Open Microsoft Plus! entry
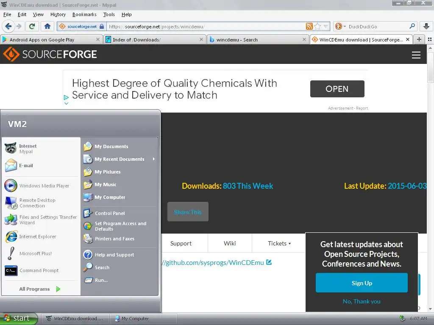Viewport: 434px width, 325px height. [41, 253]
